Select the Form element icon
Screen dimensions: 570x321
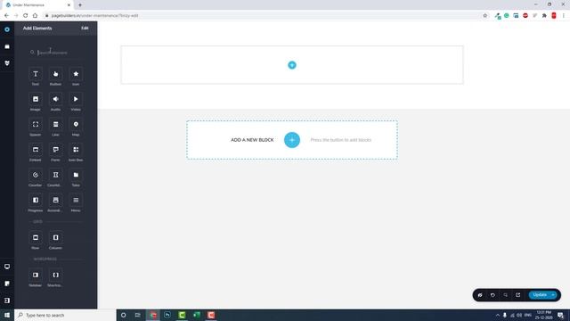click(x=55, y=150)
